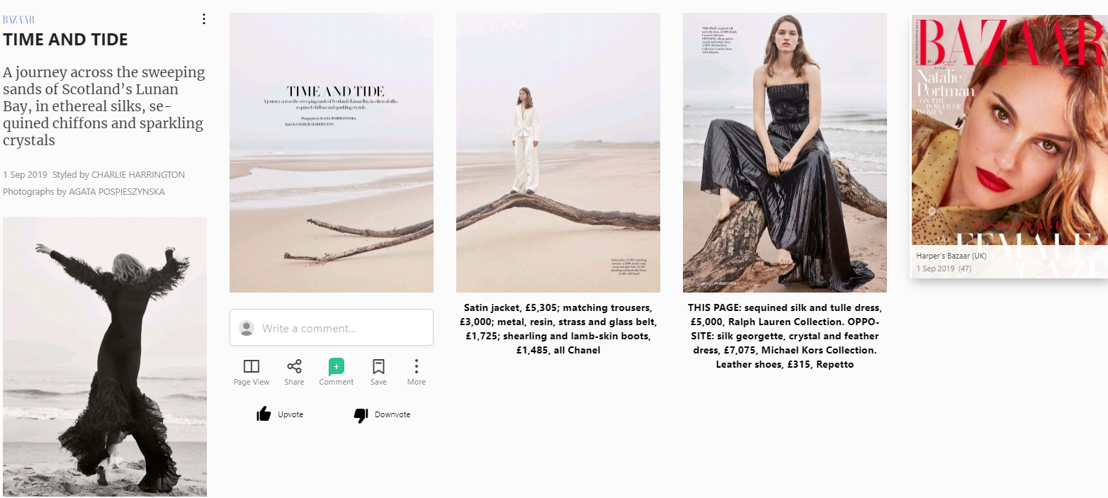Click the Satin jacket Chanel caption

[x=558, y=329]
